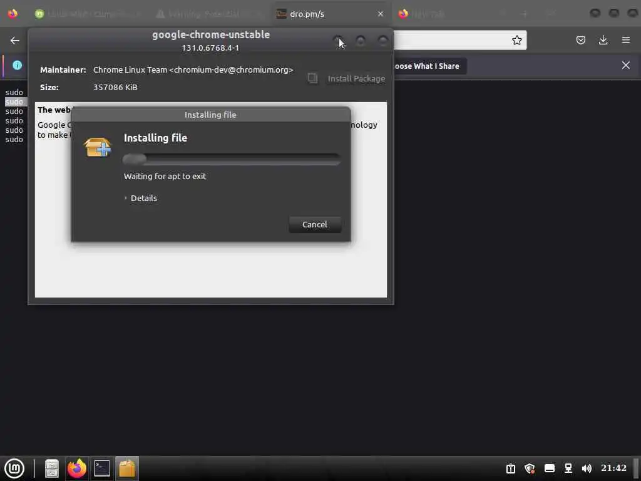Click the version 131.0.6768.4-1 text
641x481 pixels.
[x=210, y=48]
